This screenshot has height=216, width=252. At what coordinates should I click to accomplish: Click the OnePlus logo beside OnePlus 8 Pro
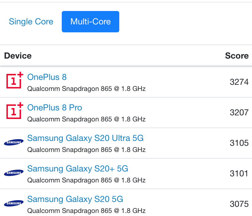coord(14,111)
